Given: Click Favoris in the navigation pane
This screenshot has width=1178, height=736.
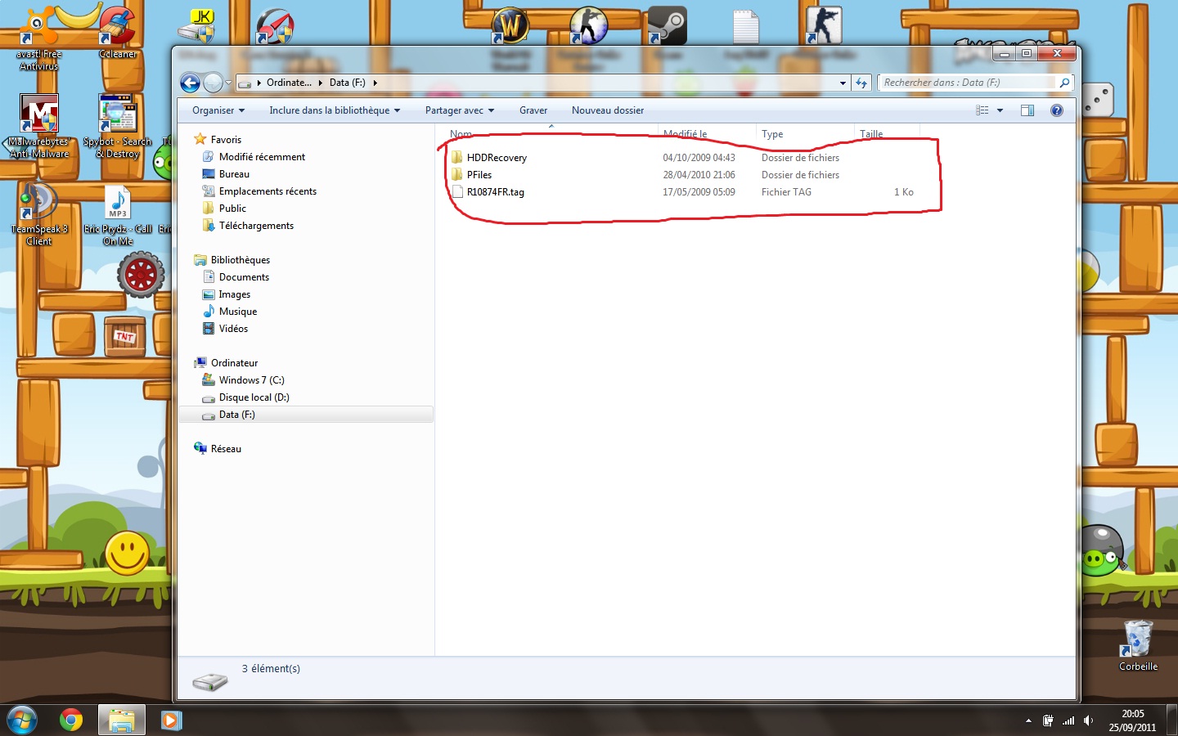Looking at the screenshot, I should click(226, 140).
